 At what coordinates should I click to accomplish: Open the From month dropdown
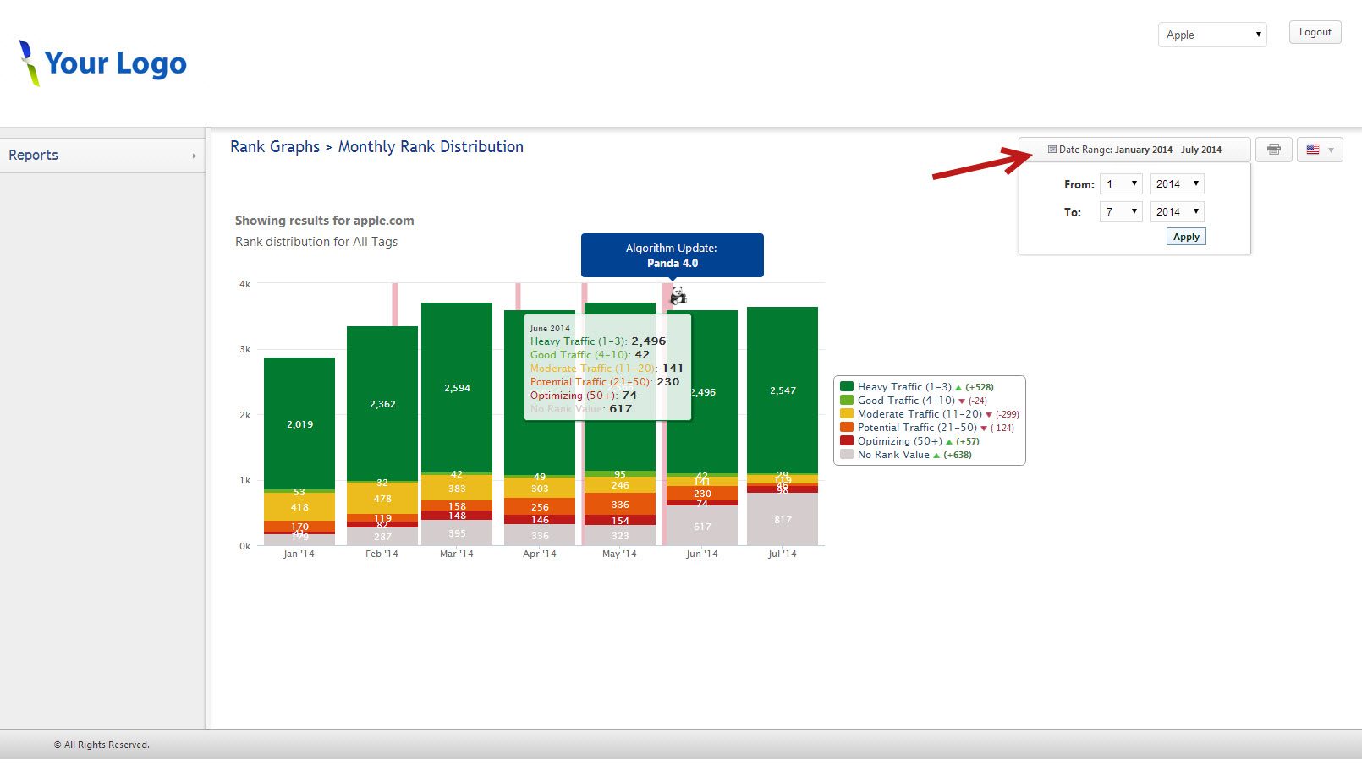[x=1121, y=184]
